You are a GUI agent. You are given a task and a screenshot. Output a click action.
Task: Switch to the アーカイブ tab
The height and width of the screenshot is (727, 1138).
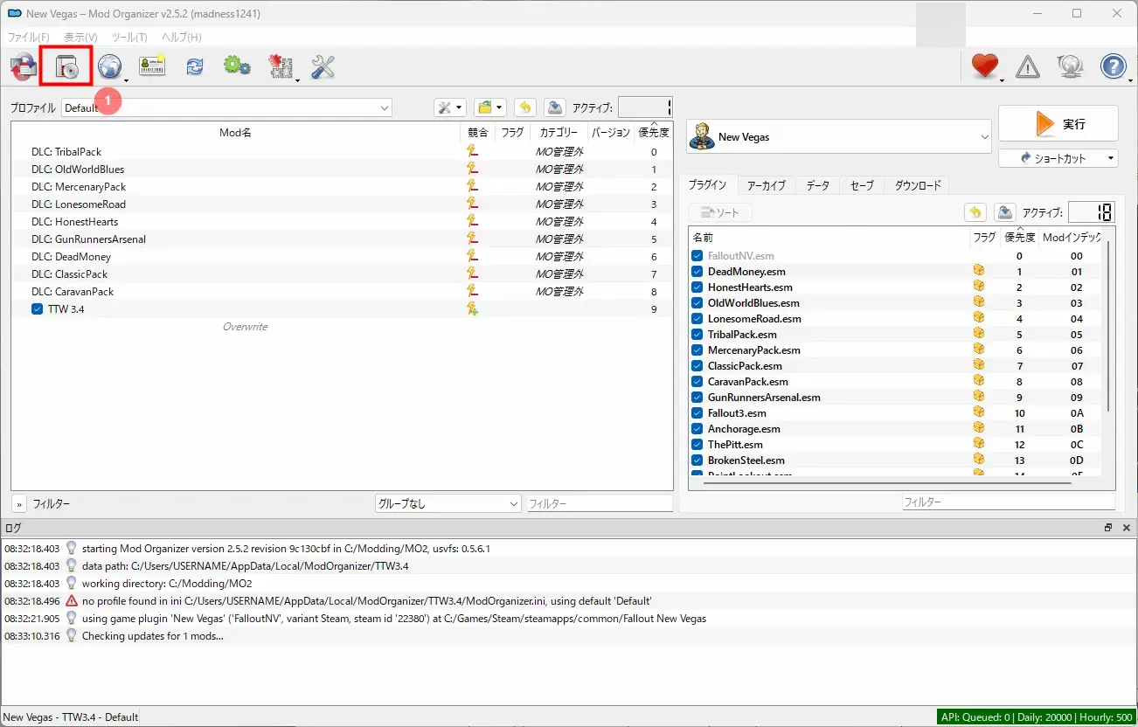point(766,185)
